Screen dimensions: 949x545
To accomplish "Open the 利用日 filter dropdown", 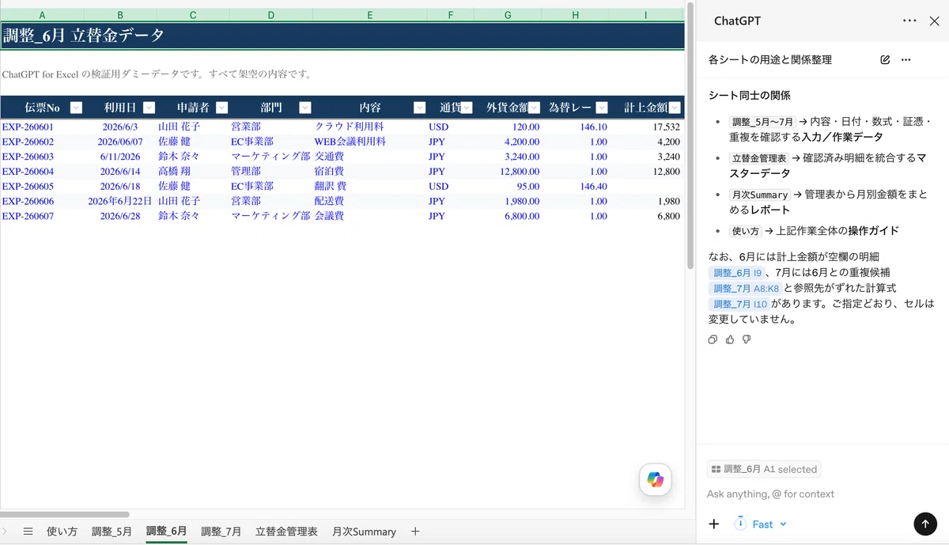I will [149, 108].
